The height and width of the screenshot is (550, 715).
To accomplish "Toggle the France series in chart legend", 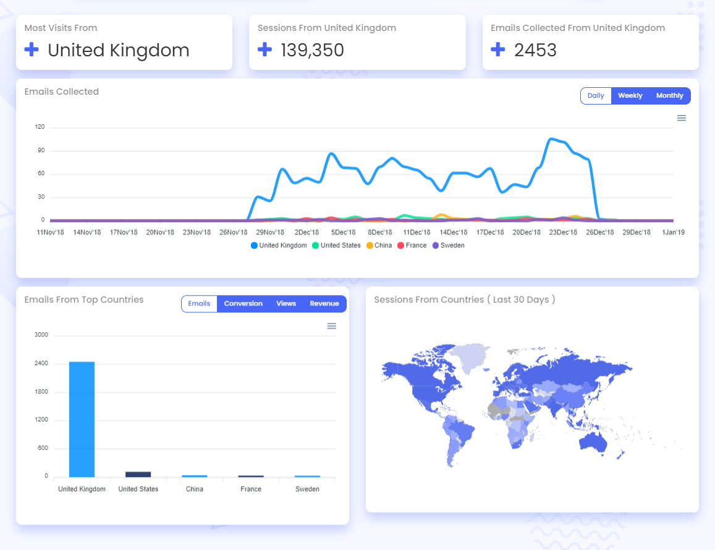I will [402, 245].
